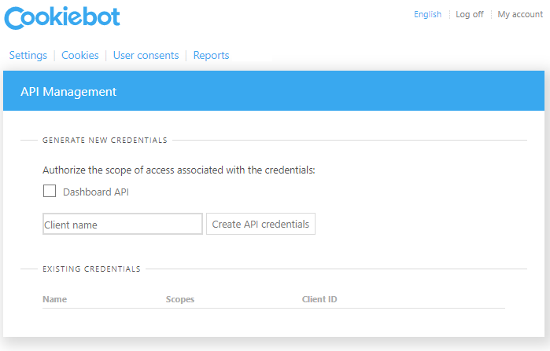This screenshot has height=351, width=550.
Task: Open the Reports tab
Action: click(211, 56)
